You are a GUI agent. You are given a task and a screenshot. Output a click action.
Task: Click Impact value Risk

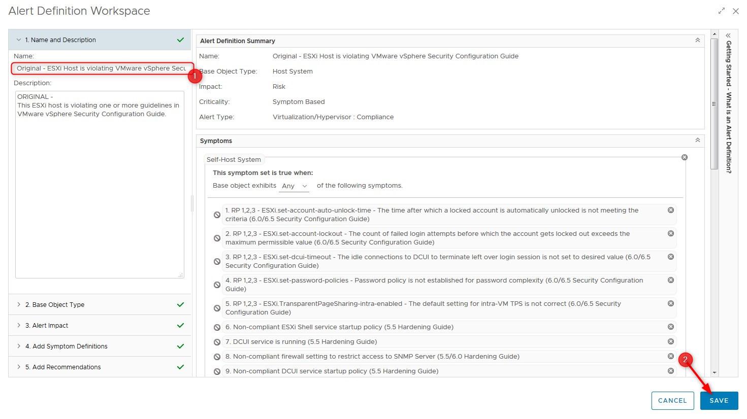tap(279, 86)
